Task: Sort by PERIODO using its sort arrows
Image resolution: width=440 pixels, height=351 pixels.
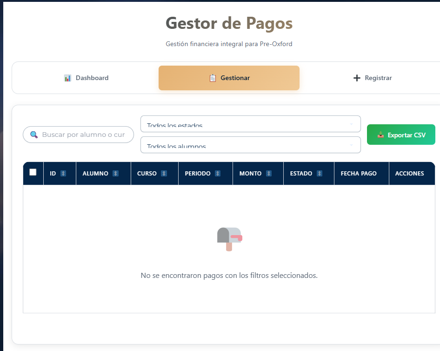Action: [x=217, y=173]
